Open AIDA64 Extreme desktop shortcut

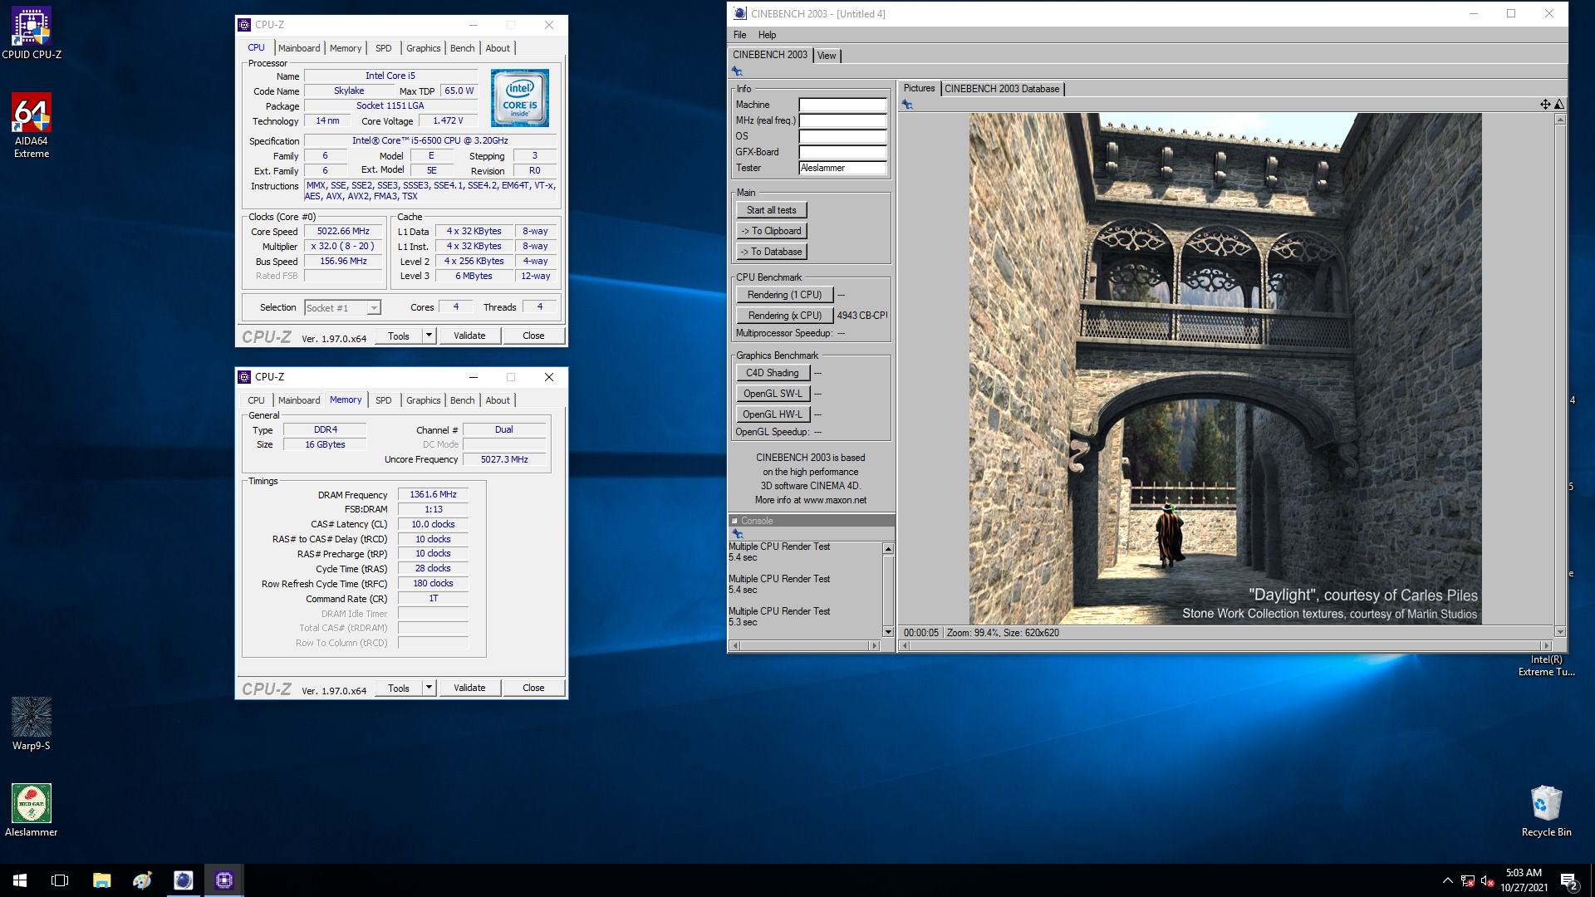click(32, 125)
